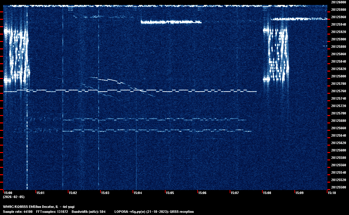349x215 pixels.
Task: Select the 28125760 frequency label
Action: click(x=338, y=91)
